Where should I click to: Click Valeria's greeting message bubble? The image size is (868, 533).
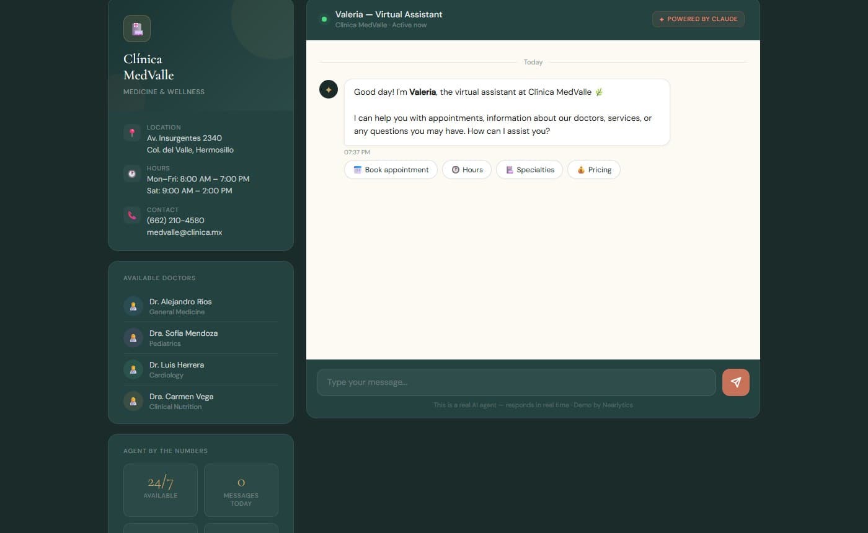point(507,112)
